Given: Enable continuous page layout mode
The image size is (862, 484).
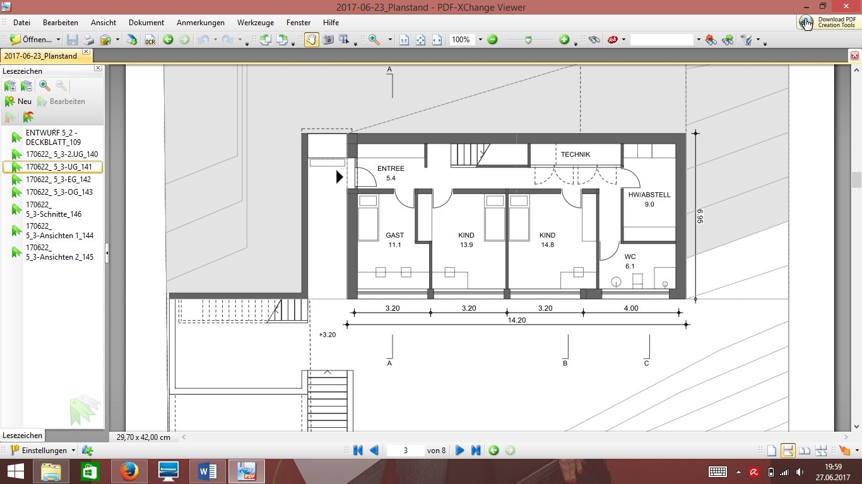Looking at the screenshot, I should 788,450.
